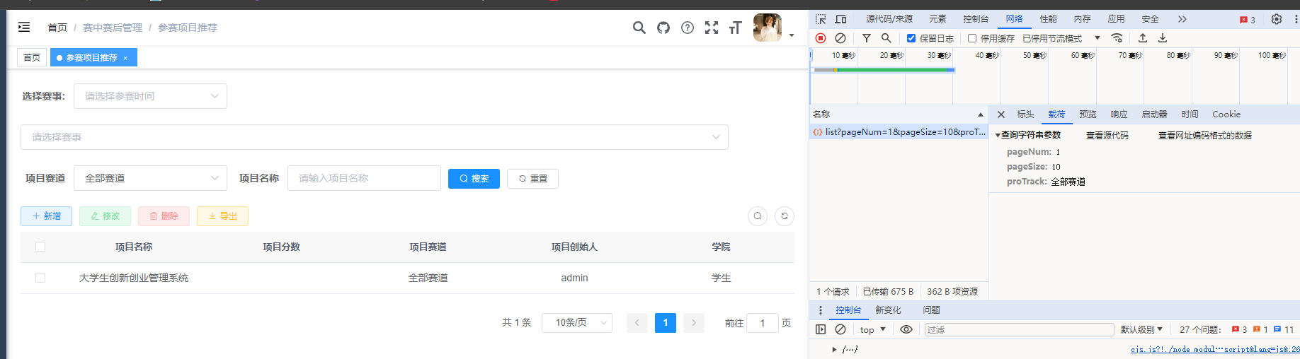
Task: Switch to the 控制台 DevTools tab
Action: point(976,19)
